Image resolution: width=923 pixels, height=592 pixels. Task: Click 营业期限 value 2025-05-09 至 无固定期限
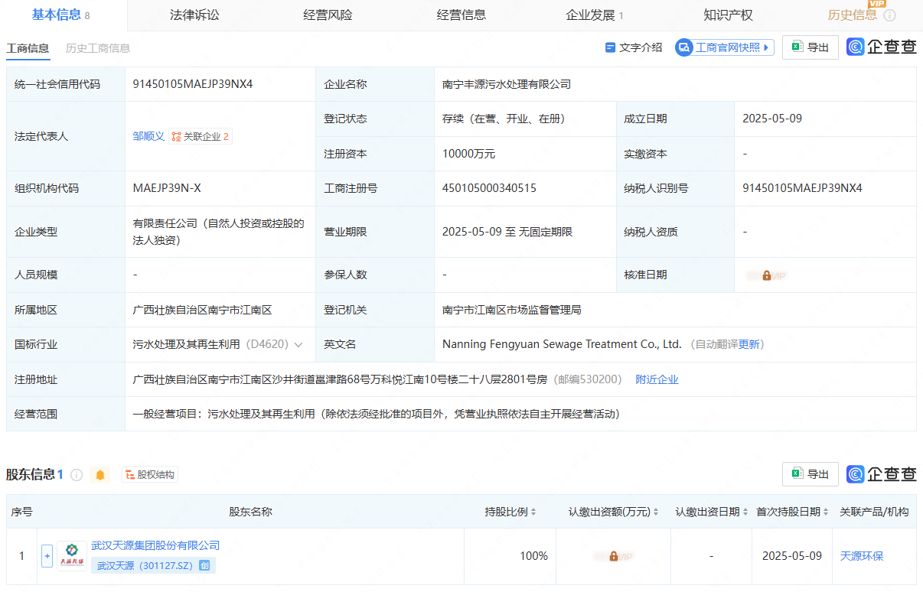[507, 232]
